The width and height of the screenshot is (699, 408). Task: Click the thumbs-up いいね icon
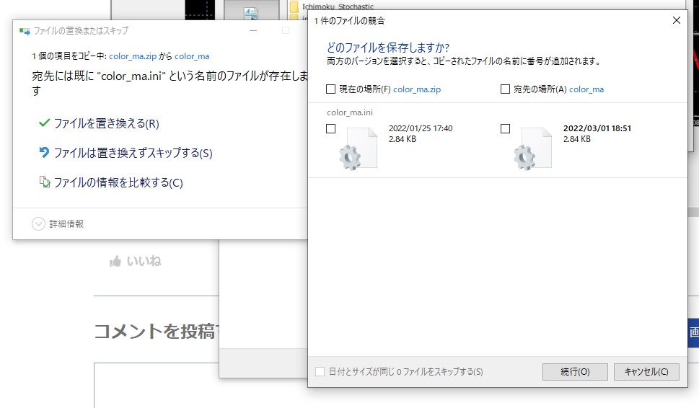point(115,261)
